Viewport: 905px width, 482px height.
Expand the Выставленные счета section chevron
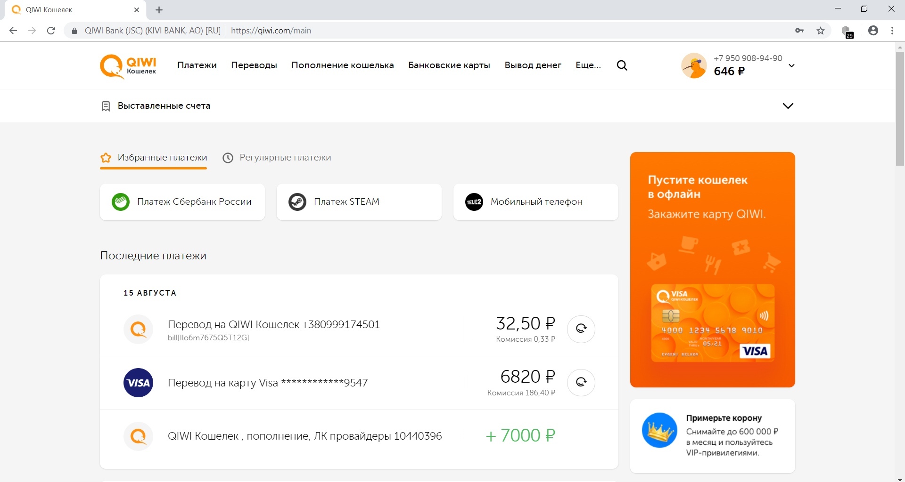point(788,105)
